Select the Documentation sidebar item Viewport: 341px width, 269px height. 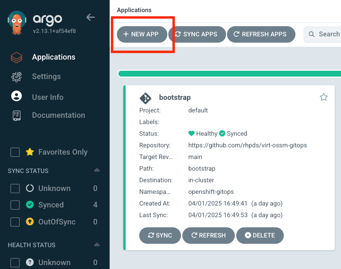click(59, 115)
